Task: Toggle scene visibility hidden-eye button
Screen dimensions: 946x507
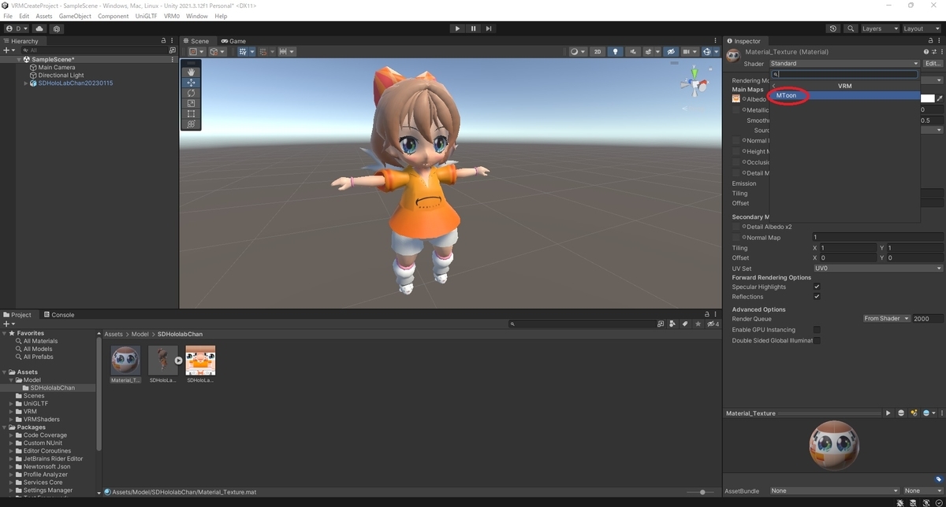Action: pos(671,51)
